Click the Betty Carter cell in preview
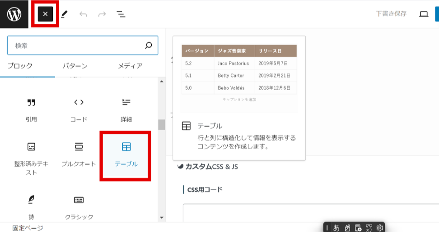This screenshot has height=232, width=439. 234,76
